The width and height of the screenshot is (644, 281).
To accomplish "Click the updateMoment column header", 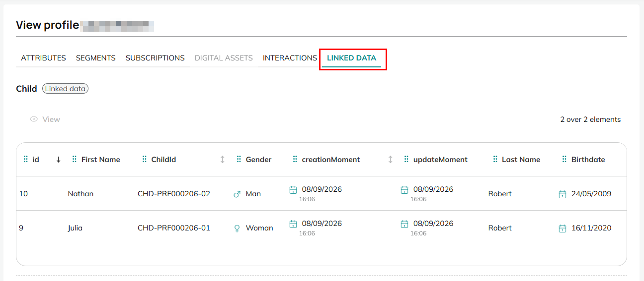I will click(441, 160).
